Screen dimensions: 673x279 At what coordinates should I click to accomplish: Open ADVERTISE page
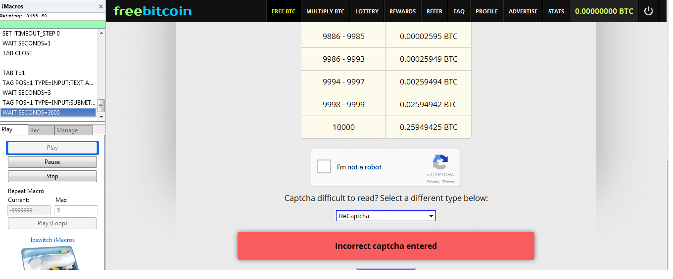[523, 11]
